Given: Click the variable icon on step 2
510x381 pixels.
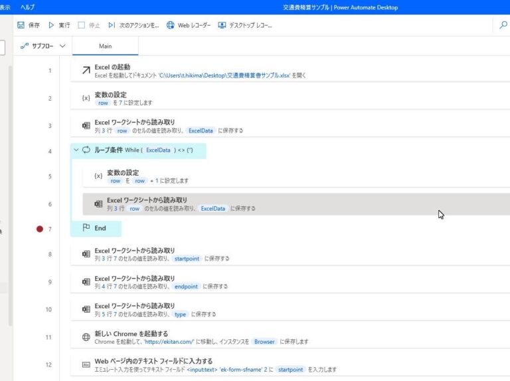Looking at the screenshot, I should 86,98.
